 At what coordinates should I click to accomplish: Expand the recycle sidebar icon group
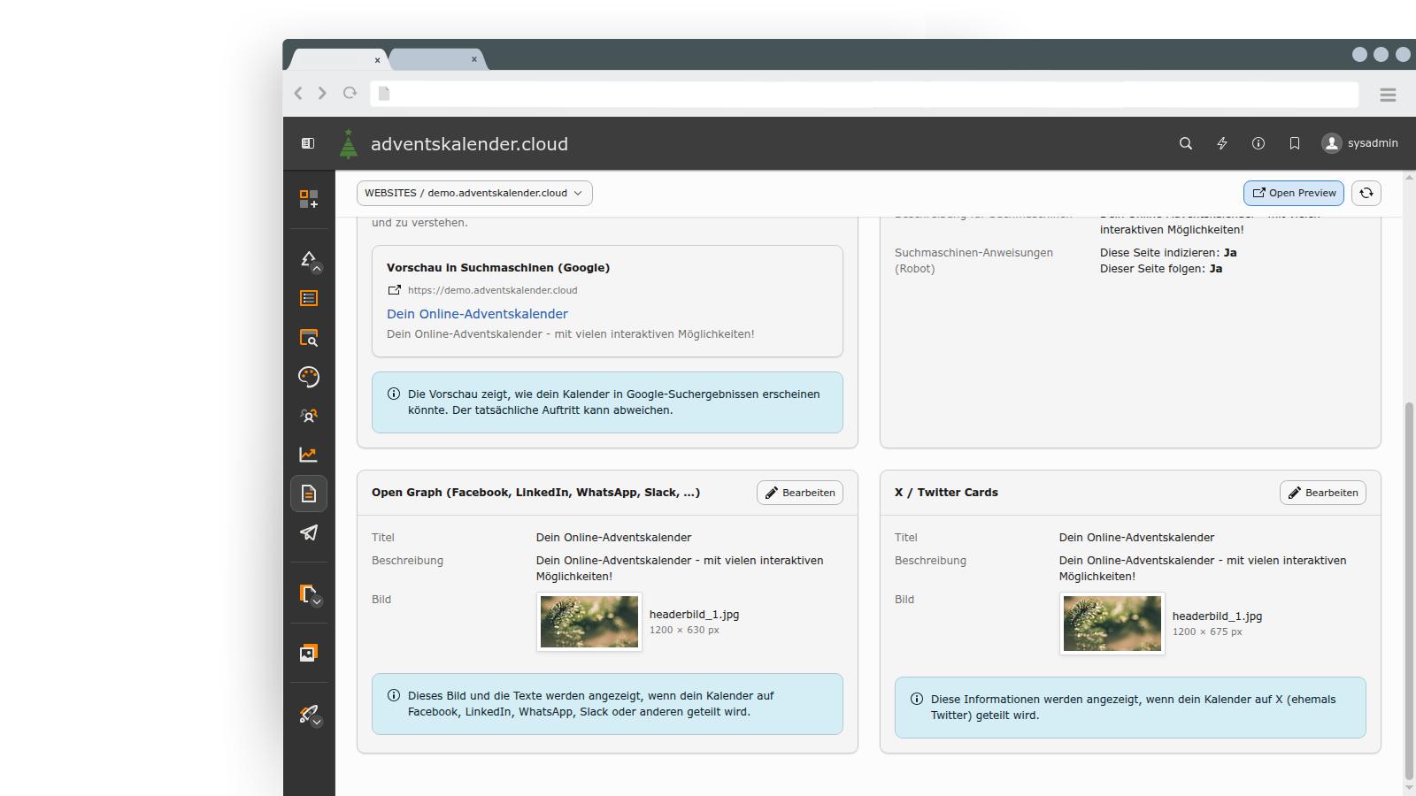click(309, 260)
